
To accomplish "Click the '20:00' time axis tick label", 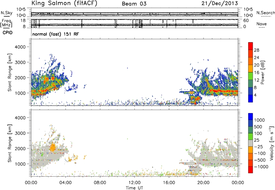I will click(203, 183).
